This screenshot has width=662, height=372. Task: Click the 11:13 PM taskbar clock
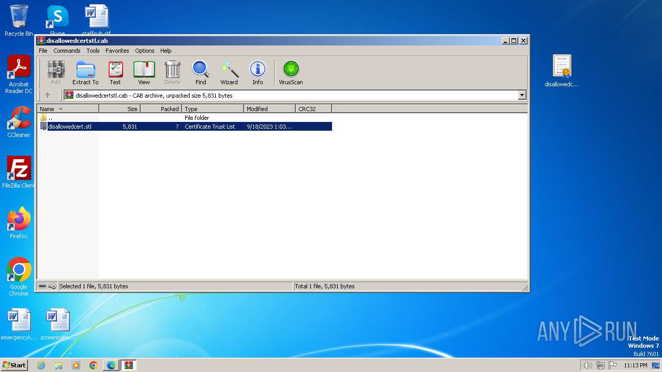(x=636, y=365)
